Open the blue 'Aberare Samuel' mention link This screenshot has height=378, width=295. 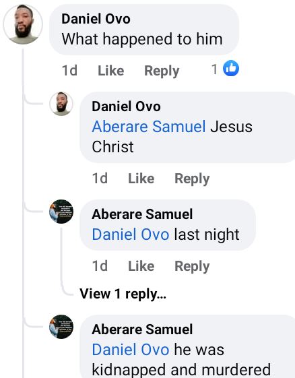tap(149, 127)
